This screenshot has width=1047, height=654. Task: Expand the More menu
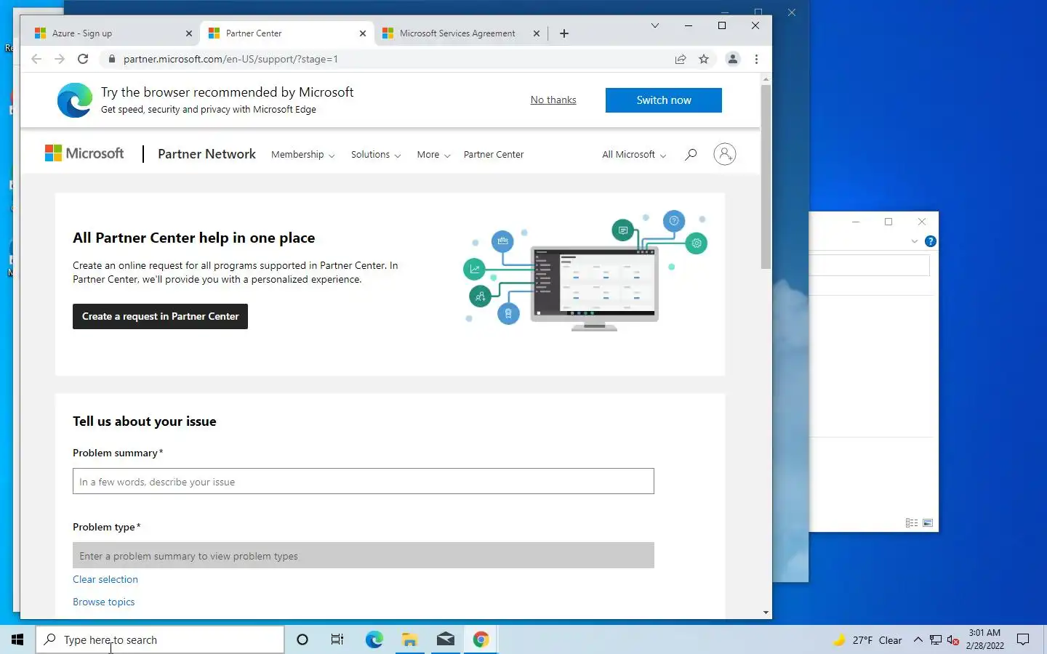433,155
